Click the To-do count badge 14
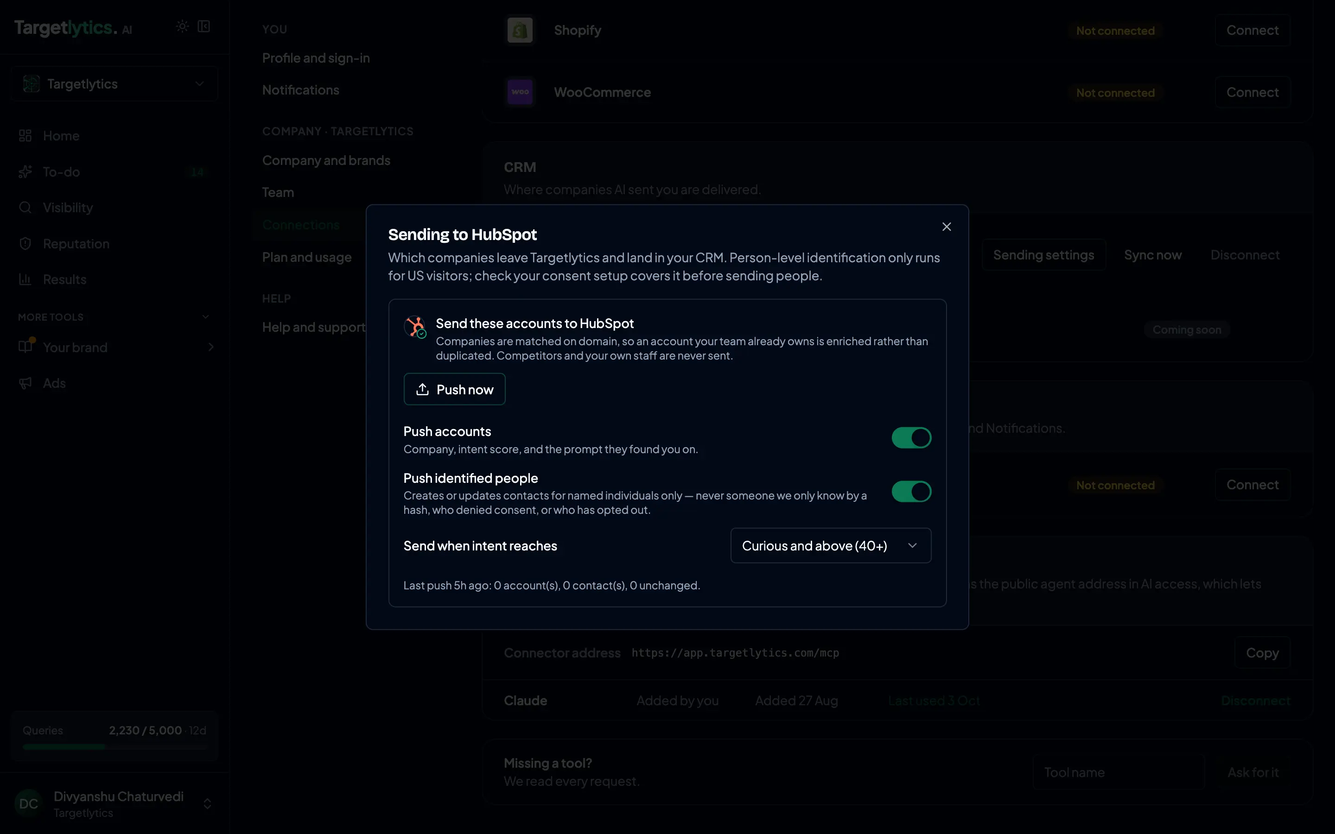 (197, 172)
